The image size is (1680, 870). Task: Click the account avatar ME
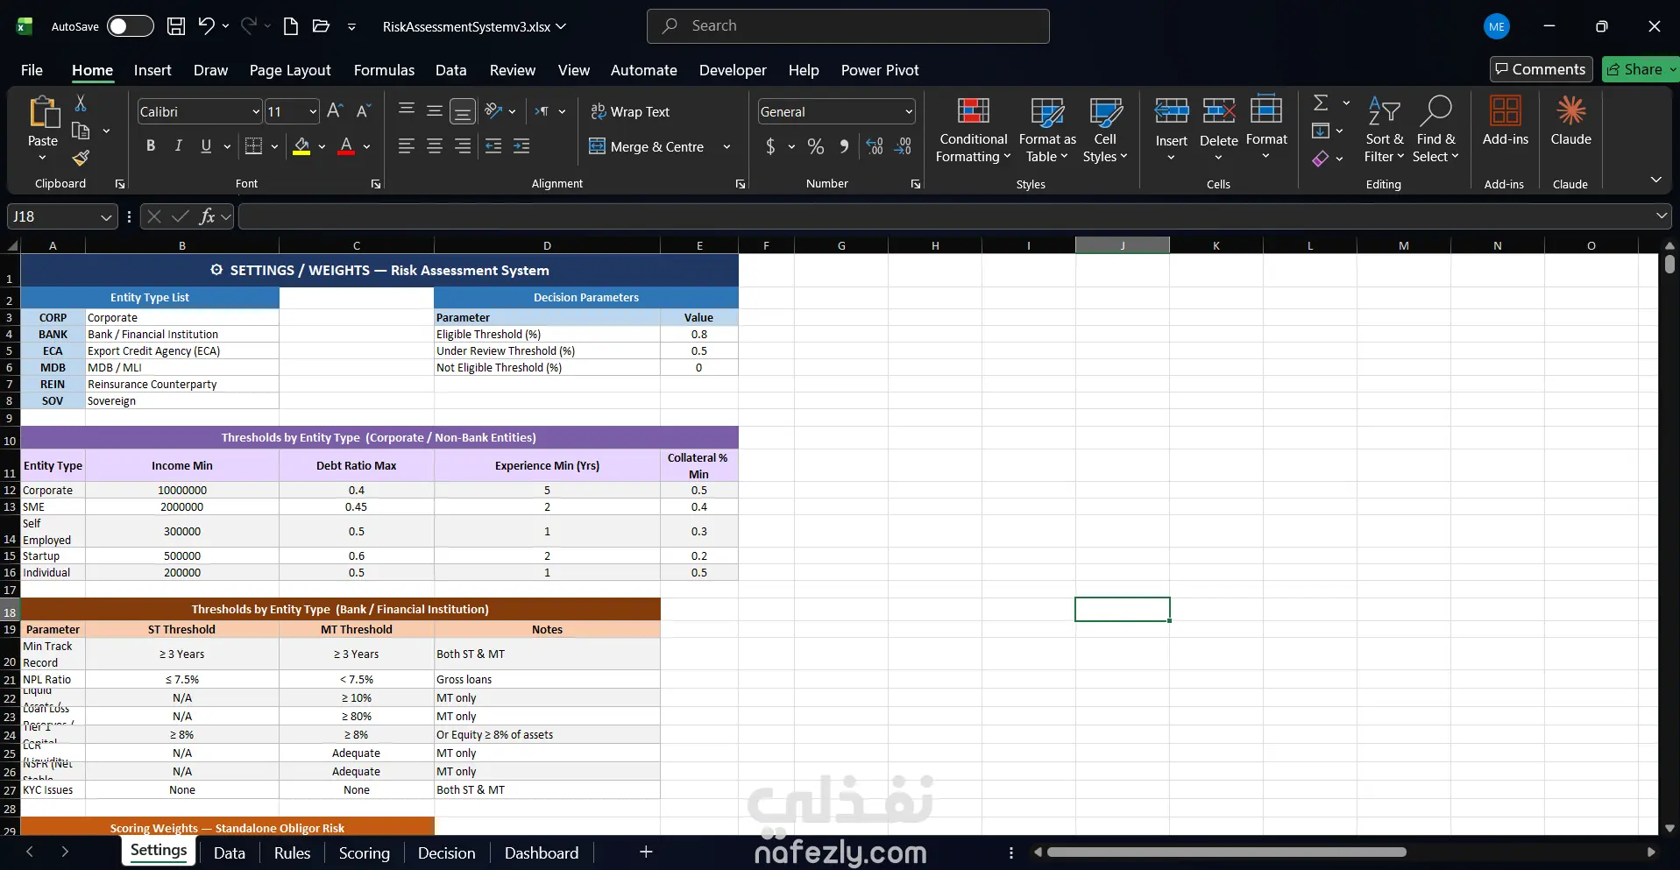[x=1497, y=26]
